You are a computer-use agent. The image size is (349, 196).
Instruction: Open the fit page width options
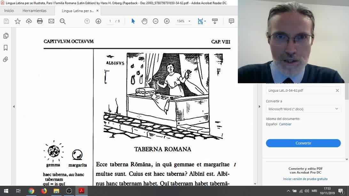202,21
